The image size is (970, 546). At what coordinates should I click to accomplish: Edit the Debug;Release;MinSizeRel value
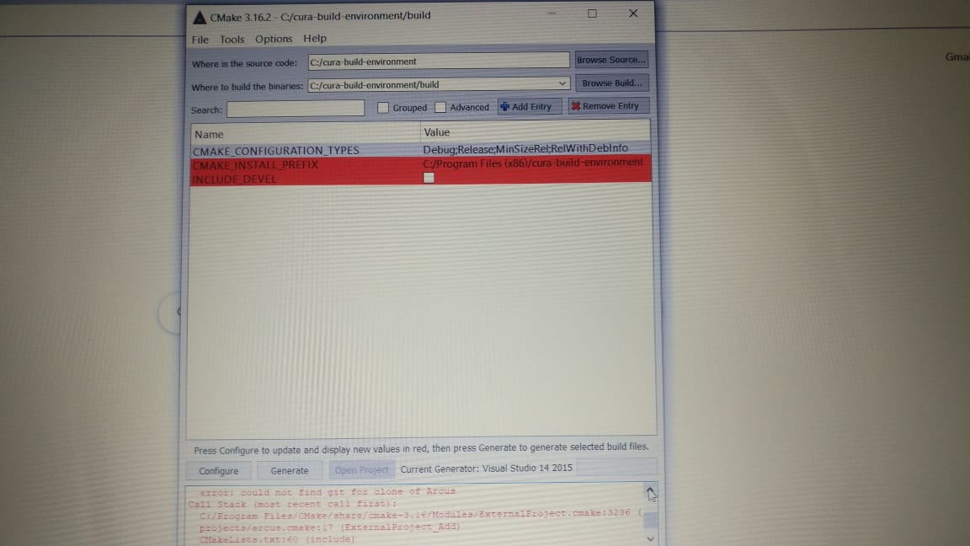click(x=525, y=148)
